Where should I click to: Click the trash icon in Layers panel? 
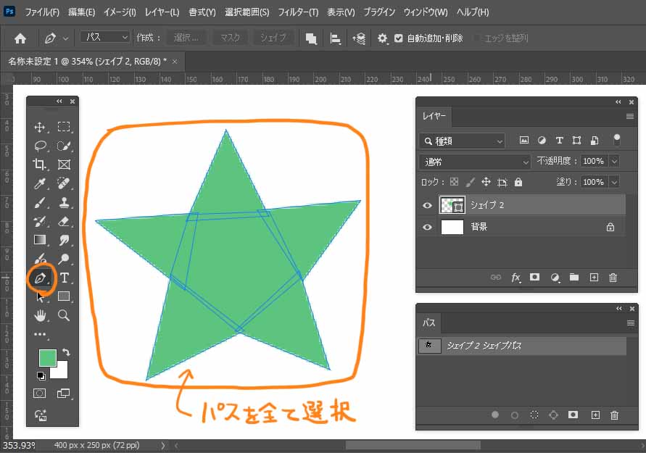613,278
